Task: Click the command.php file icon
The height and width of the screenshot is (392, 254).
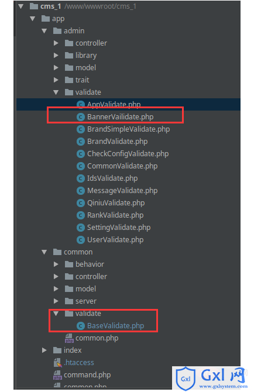Action: (57, 375)
